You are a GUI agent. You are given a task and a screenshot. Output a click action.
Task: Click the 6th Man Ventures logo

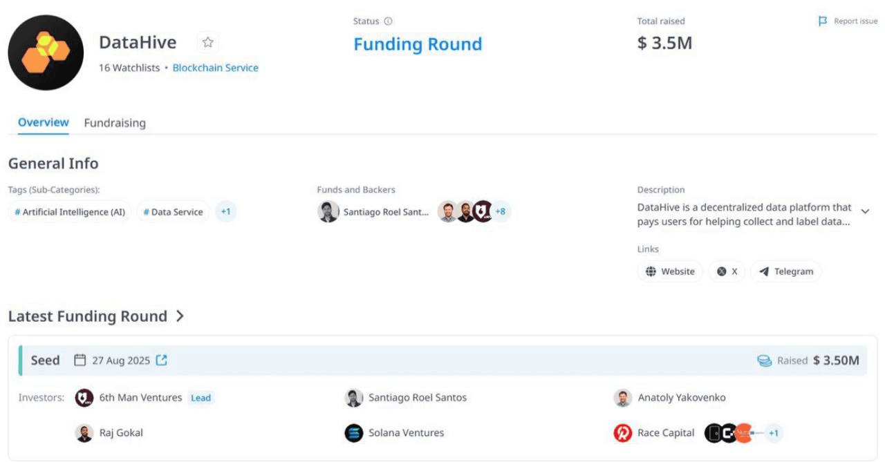(x=84, y=398)
